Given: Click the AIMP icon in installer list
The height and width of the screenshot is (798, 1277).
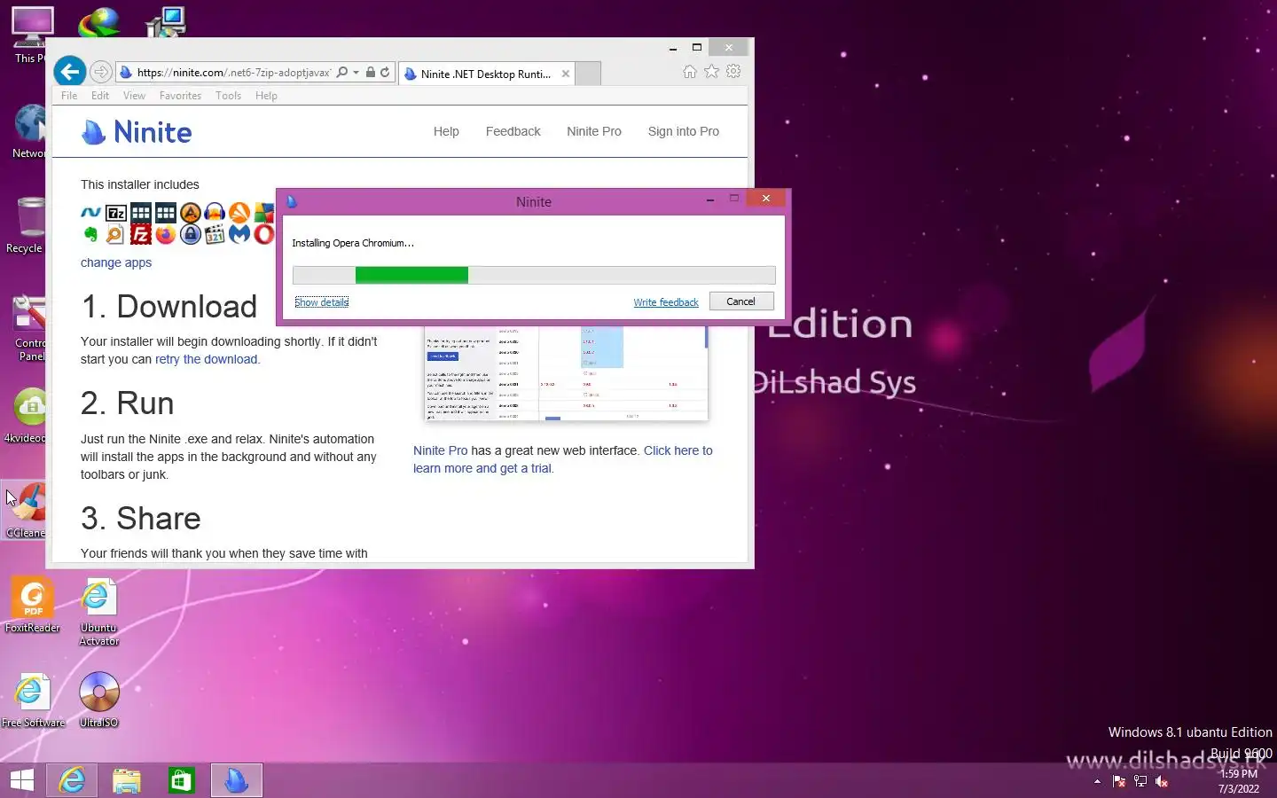Looking at the screenshot, I should 190,213.
